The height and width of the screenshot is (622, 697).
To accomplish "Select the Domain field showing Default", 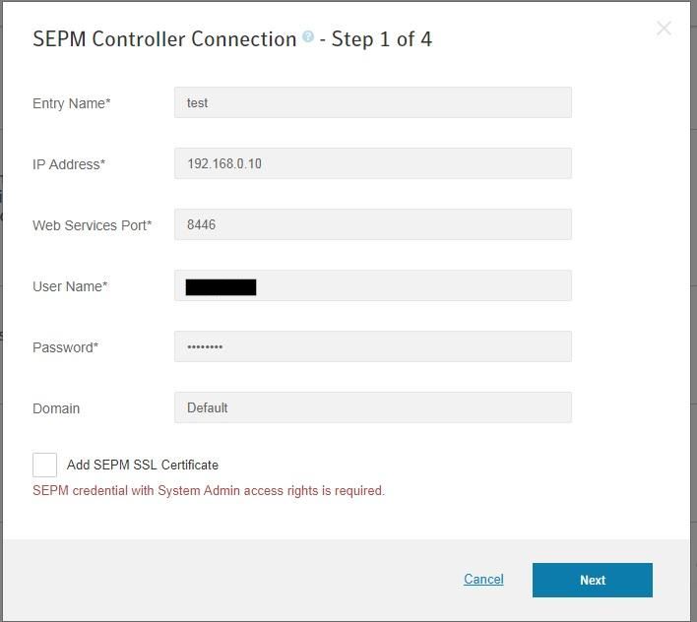I will point(372,407).
